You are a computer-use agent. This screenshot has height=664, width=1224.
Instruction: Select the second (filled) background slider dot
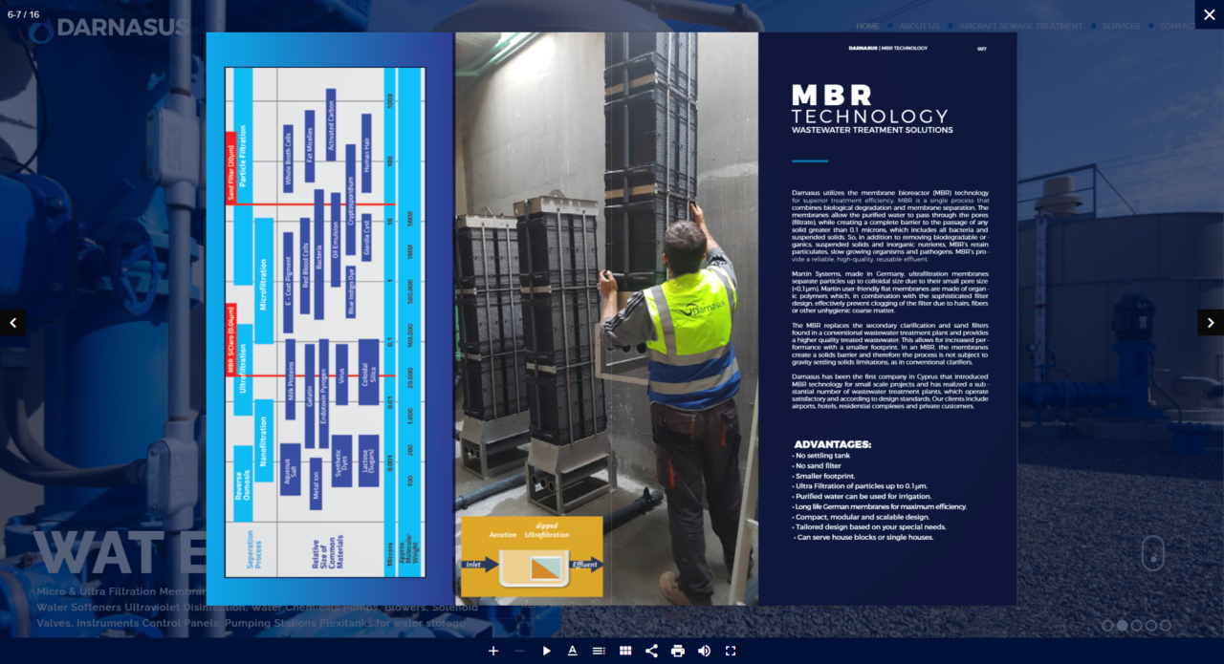pyautogui.click(x=1122, y=626)
